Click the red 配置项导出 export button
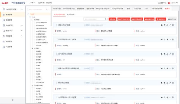 (149, 19)
